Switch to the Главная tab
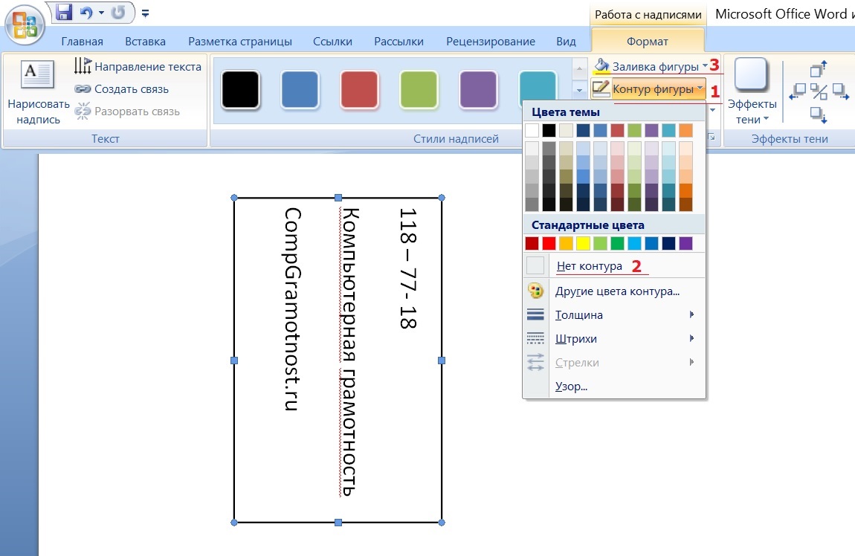Image resolution: width=855 pixels, height=556 pixels. click(x=82, y=42)
